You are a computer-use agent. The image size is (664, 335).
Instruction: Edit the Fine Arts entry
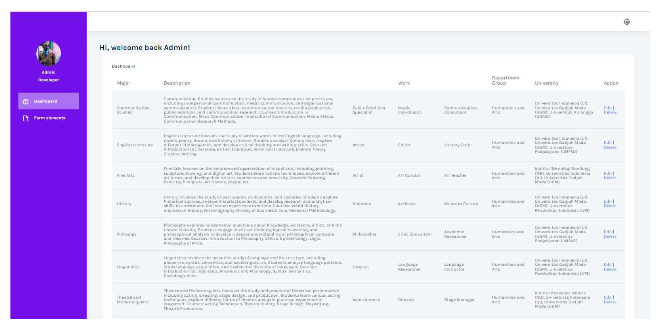click(x=608, y=173)
